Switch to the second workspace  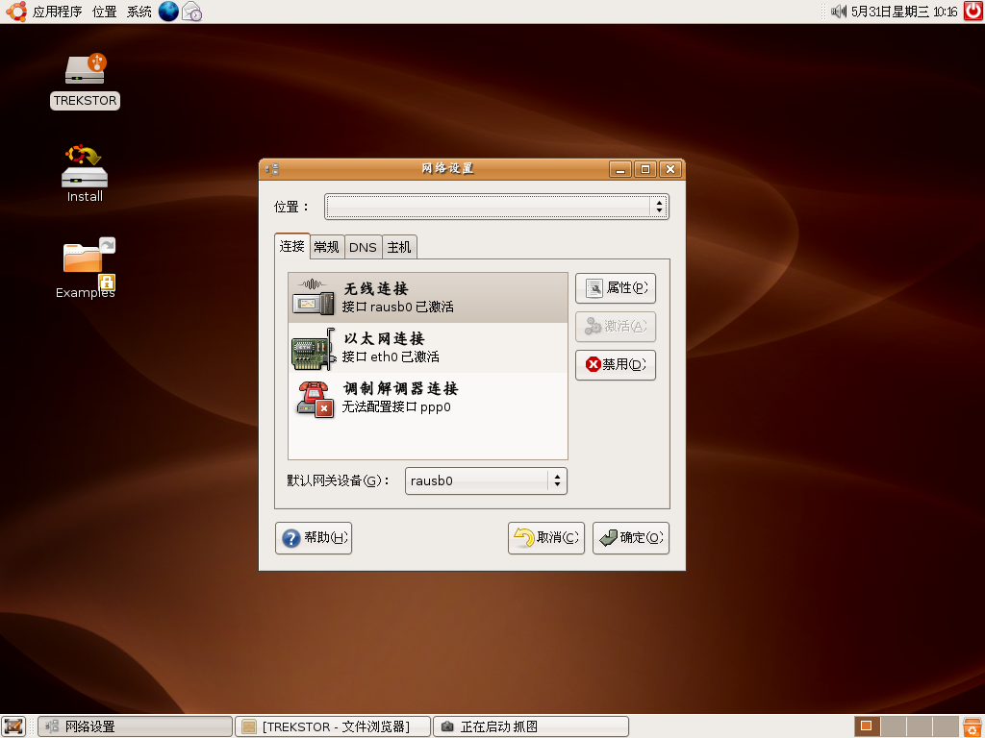click(x=893, y=726)
